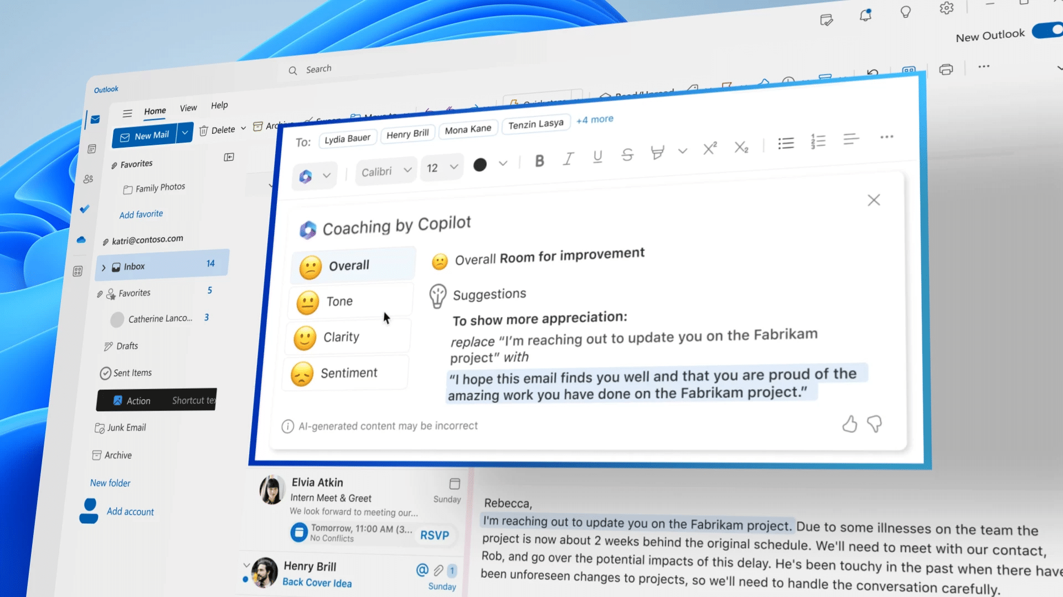
Task: Close the Coaching by Copilot panel
Action: (873, 200)
